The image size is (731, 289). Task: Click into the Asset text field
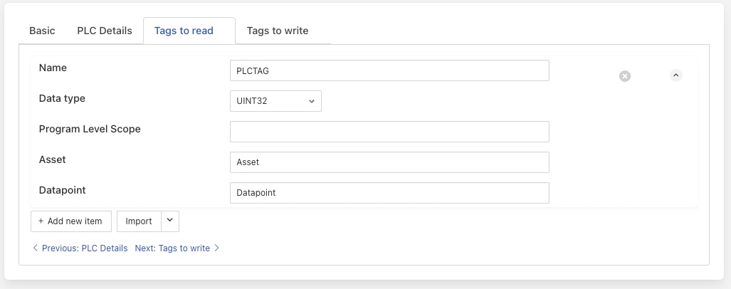pyautogui.click(x=389, y=162)
